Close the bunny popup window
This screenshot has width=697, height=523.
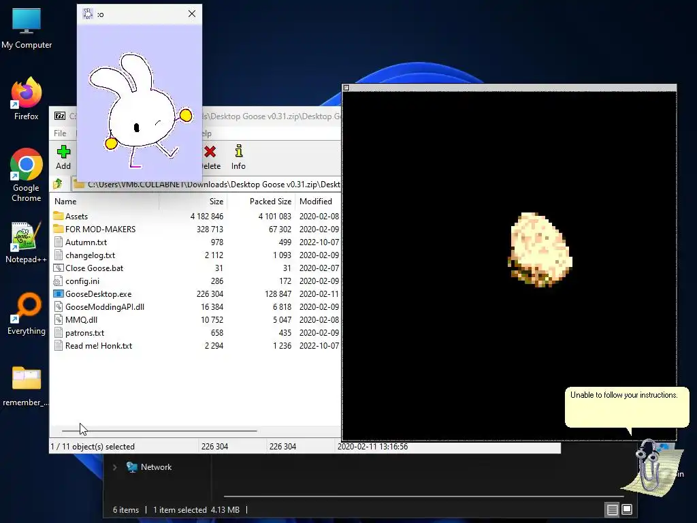click(x=191, y=14)
